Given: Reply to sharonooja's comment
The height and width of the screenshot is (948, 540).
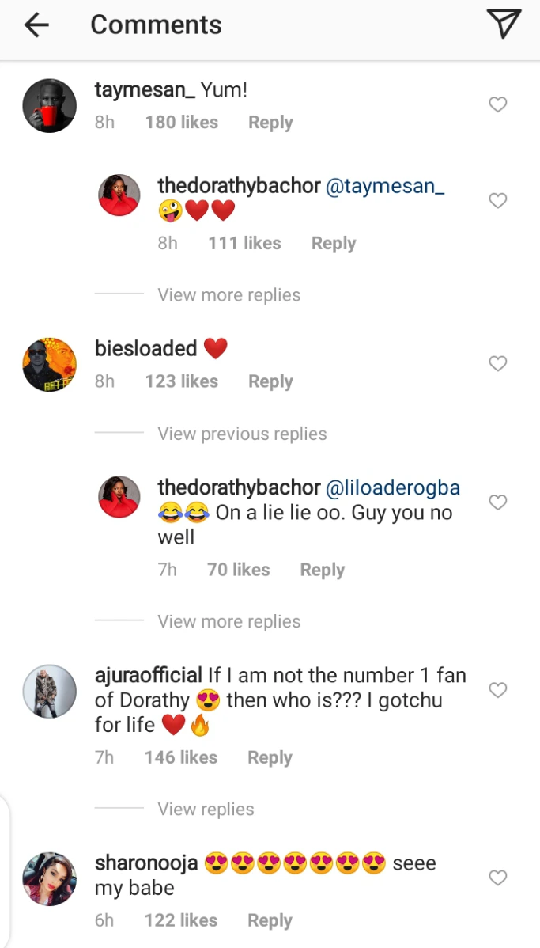Looking at the screenshot, I should (x=270, y=920).
